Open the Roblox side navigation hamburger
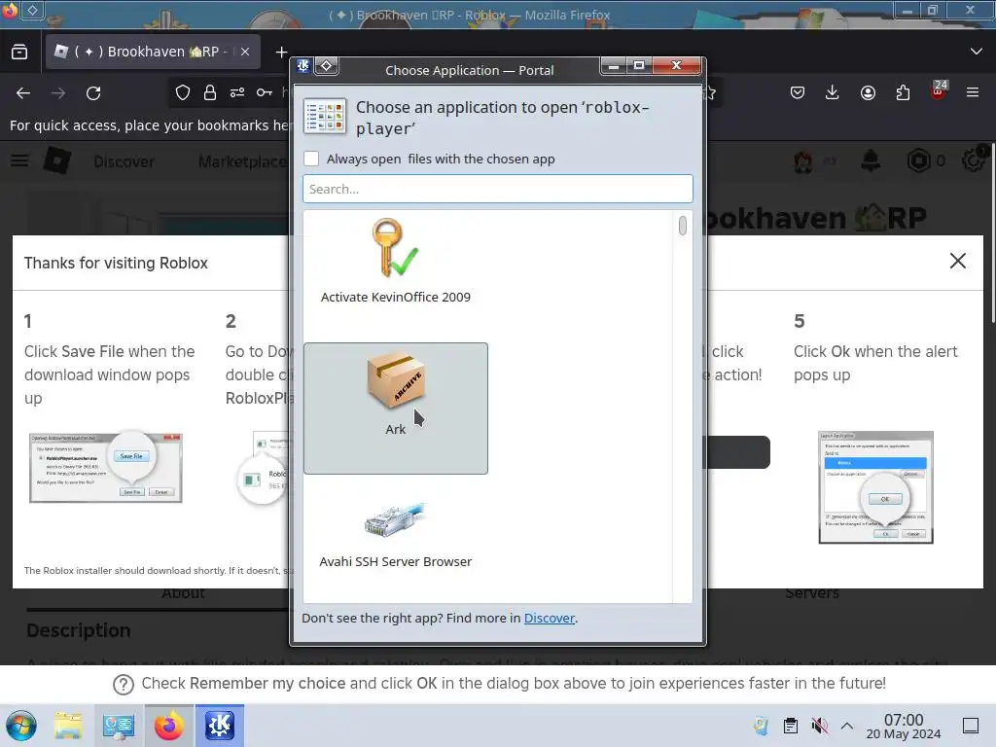996x747 pixels. click(19, 160)
